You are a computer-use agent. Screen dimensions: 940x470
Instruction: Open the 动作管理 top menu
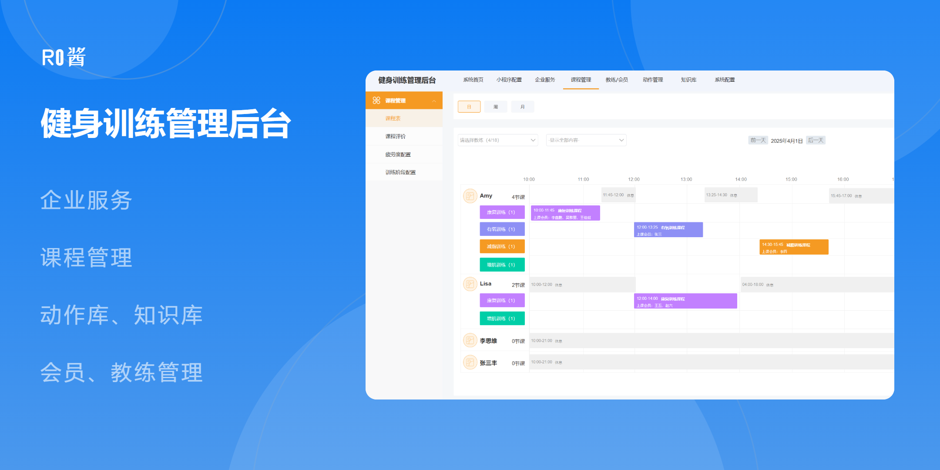coord(653,80)
